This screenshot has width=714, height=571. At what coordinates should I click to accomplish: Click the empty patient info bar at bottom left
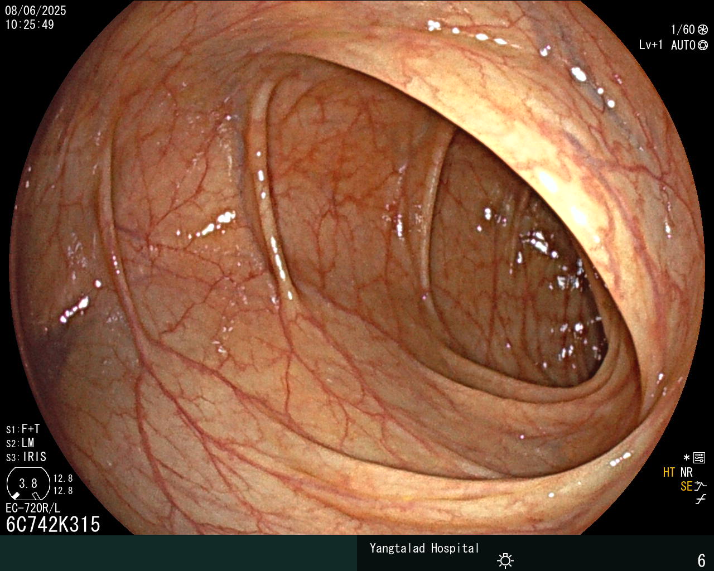tap(178, 553)
